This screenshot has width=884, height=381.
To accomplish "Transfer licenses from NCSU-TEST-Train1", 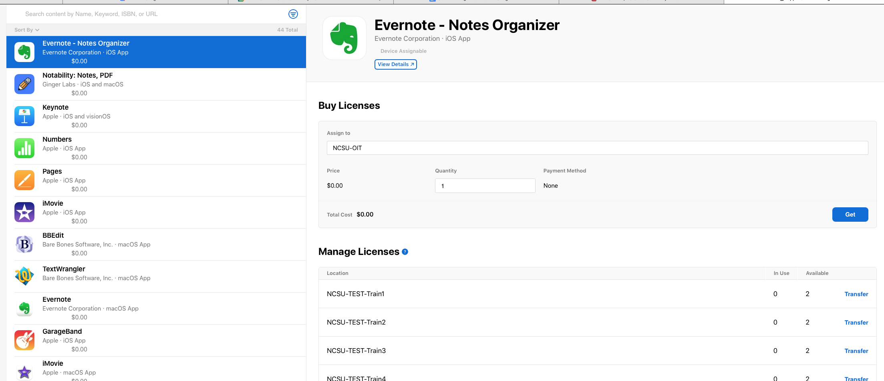I will click(x=856, y=294).
